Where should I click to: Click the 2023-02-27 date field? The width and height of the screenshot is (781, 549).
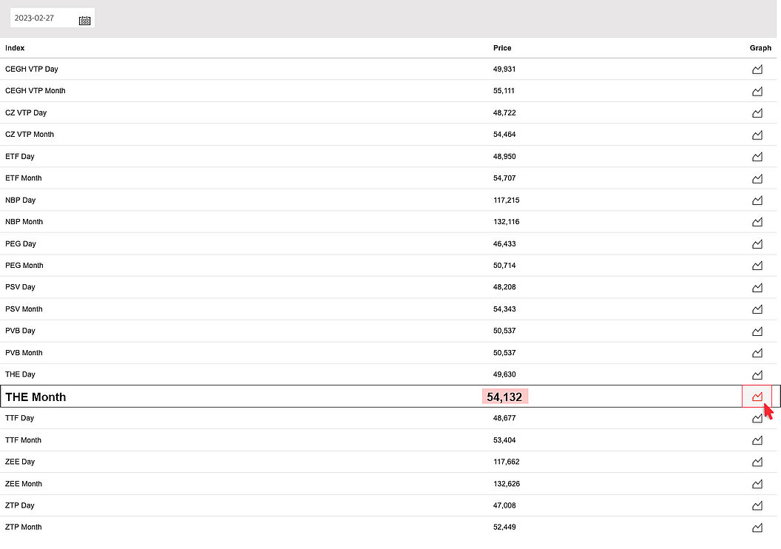52,18
